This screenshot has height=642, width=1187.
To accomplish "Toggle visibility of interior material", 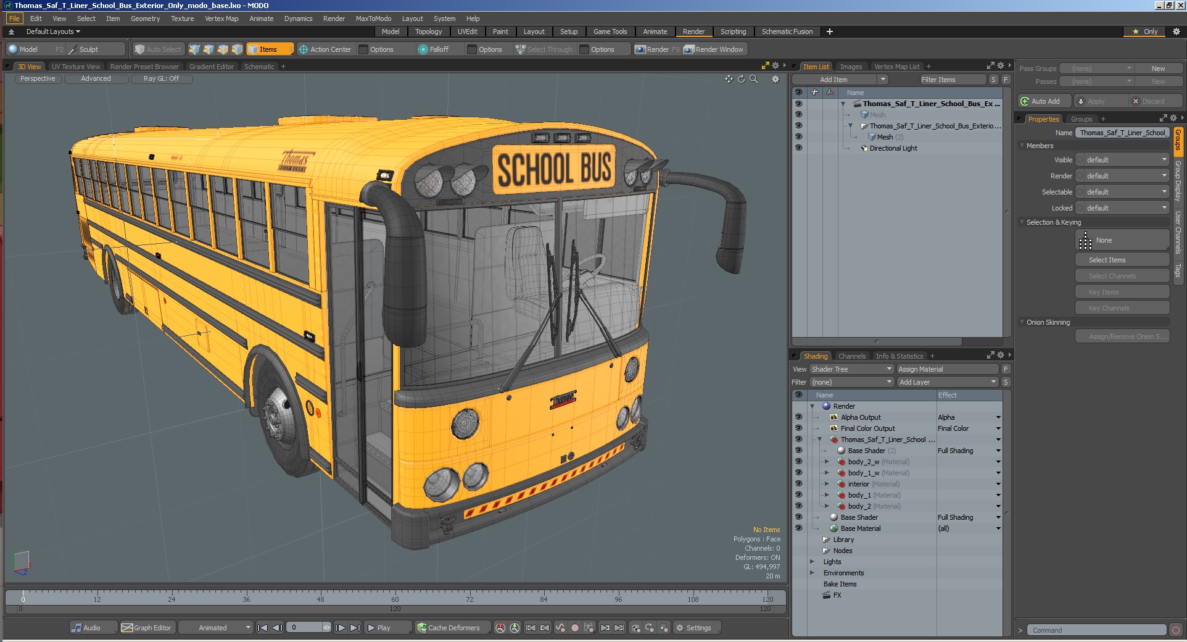I will coord(798,484).
